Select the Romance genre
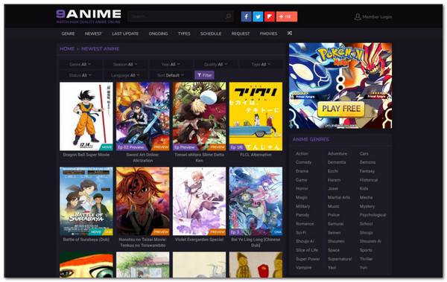The image size is (447, 282). tap(305, 224)
